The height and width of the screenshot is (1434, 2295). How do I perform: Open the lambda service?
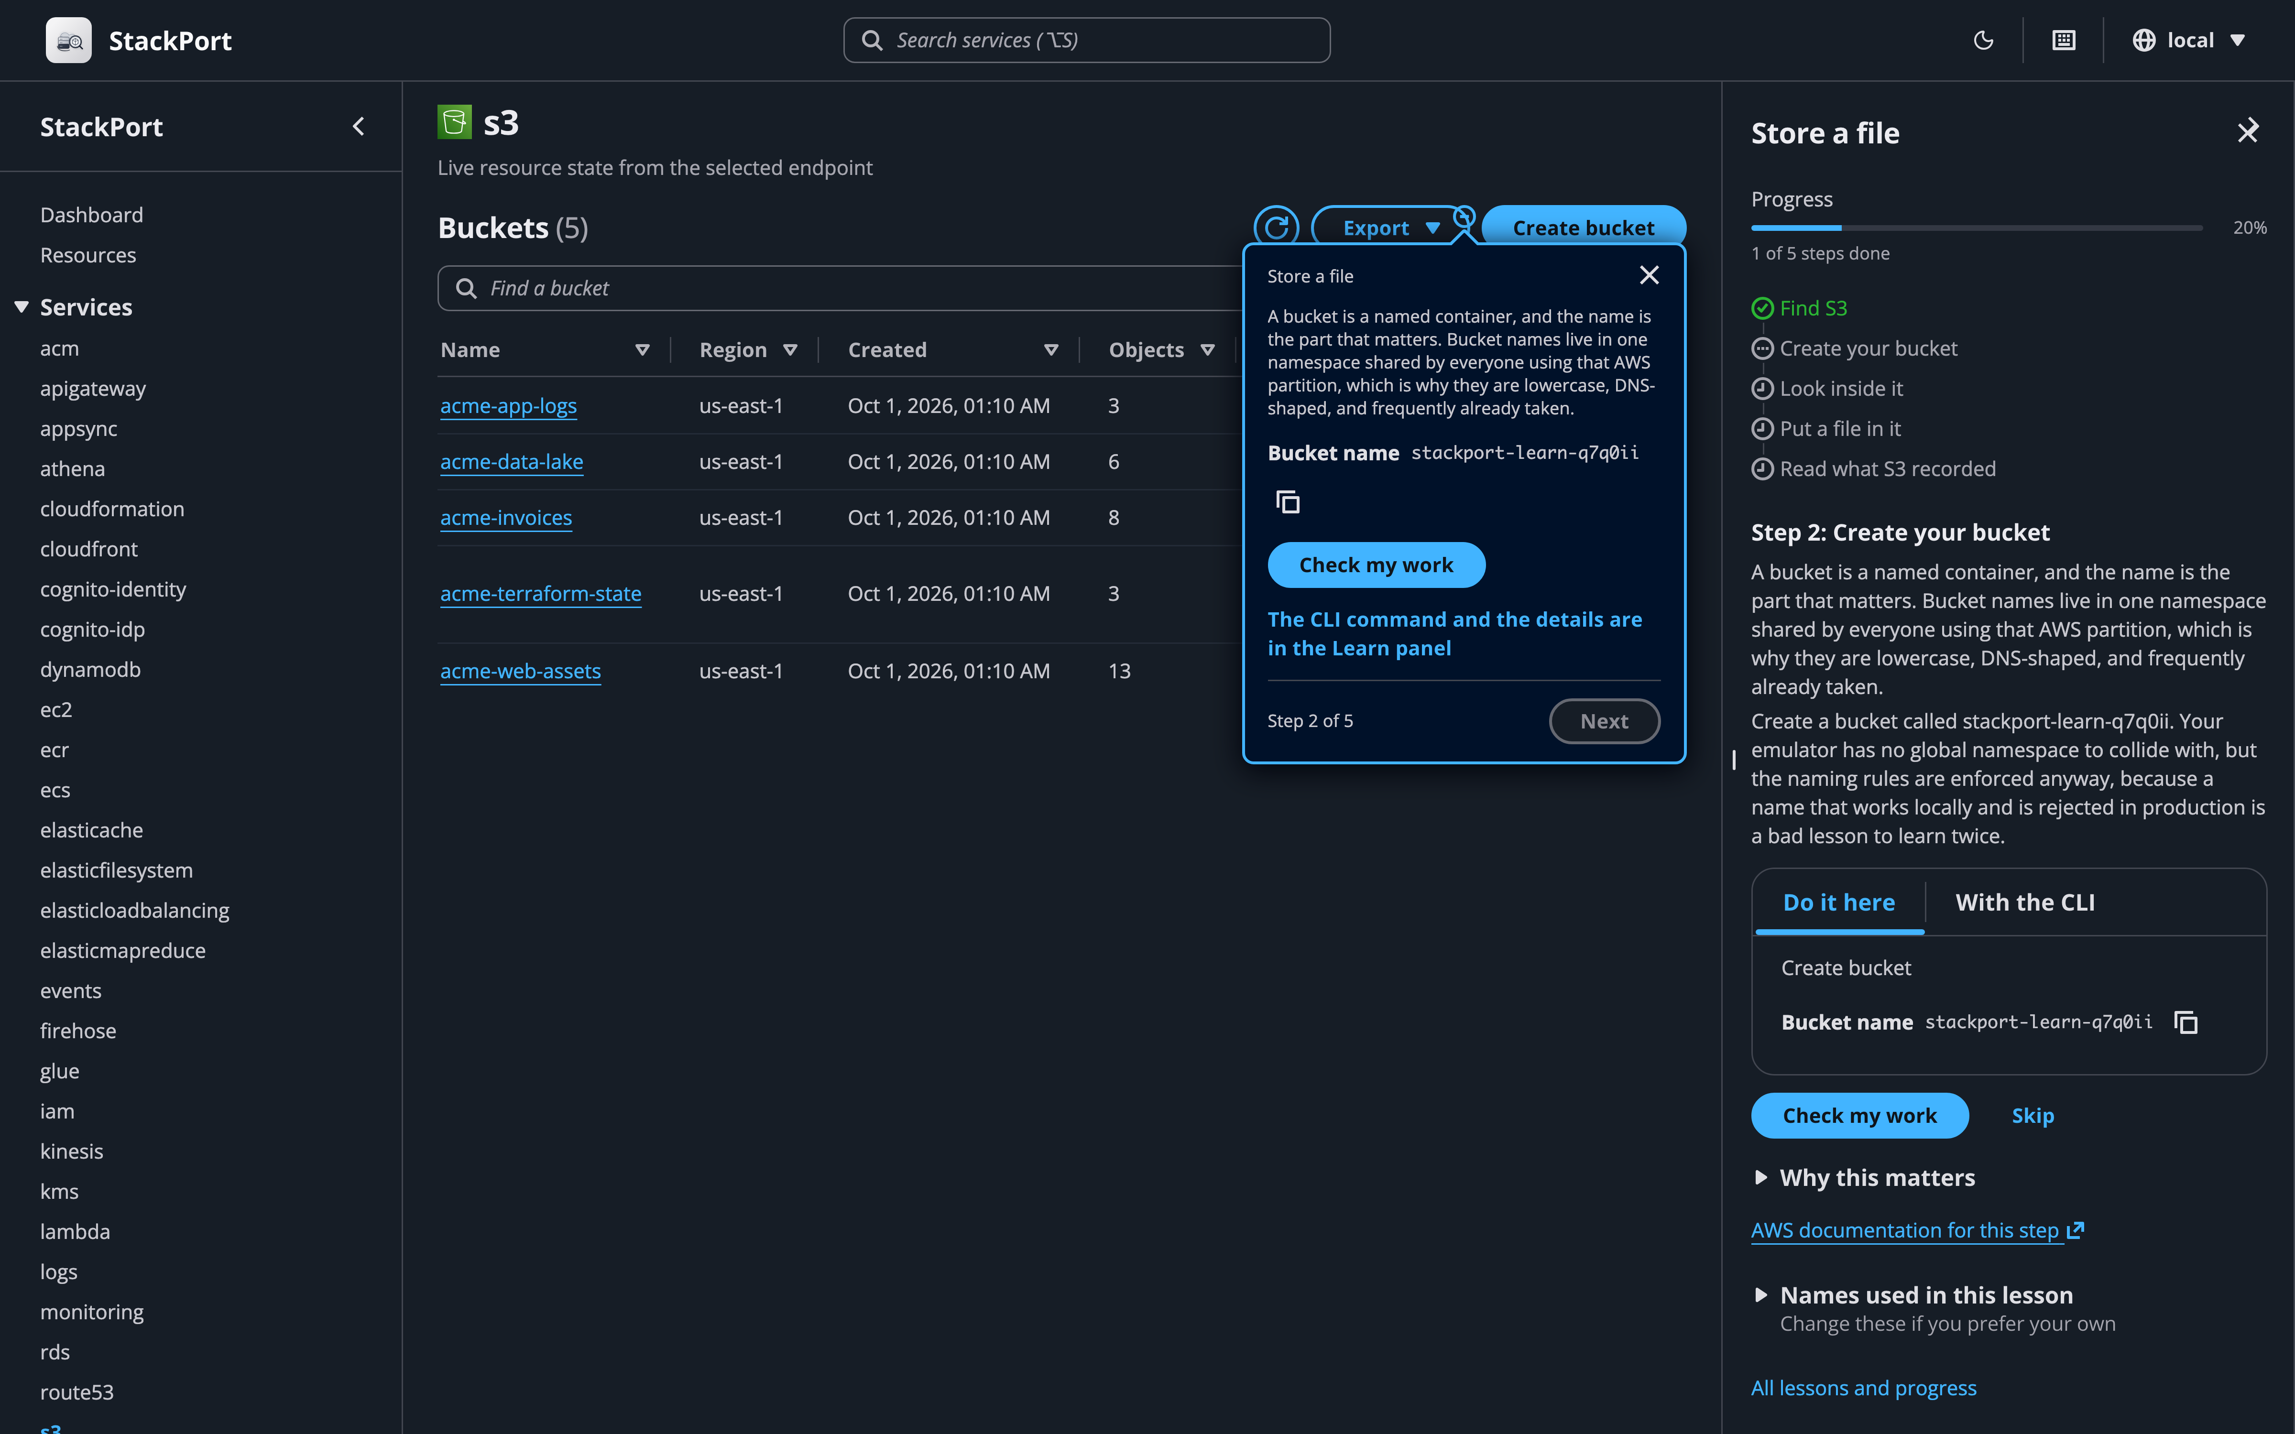click(x=75, y=1231)
